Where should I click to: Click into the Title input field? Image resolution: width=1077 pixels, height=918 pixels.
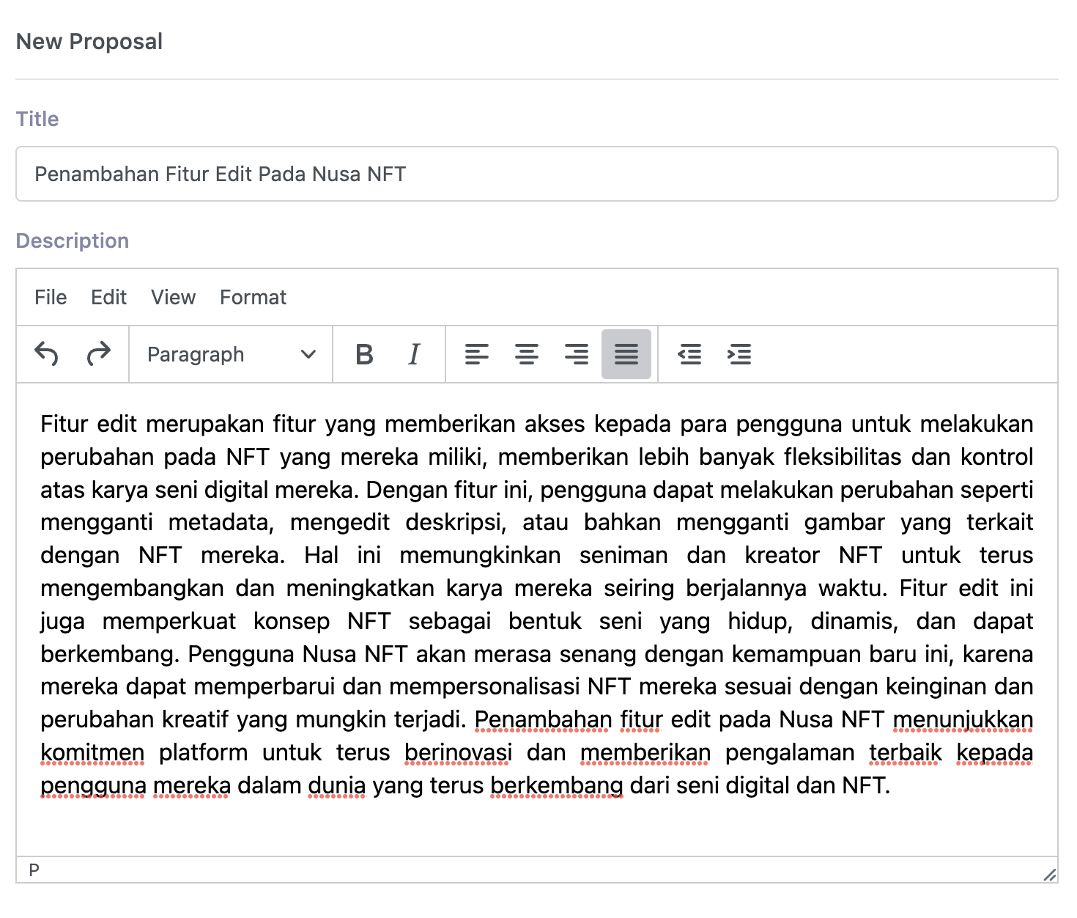tap(537, 174)
